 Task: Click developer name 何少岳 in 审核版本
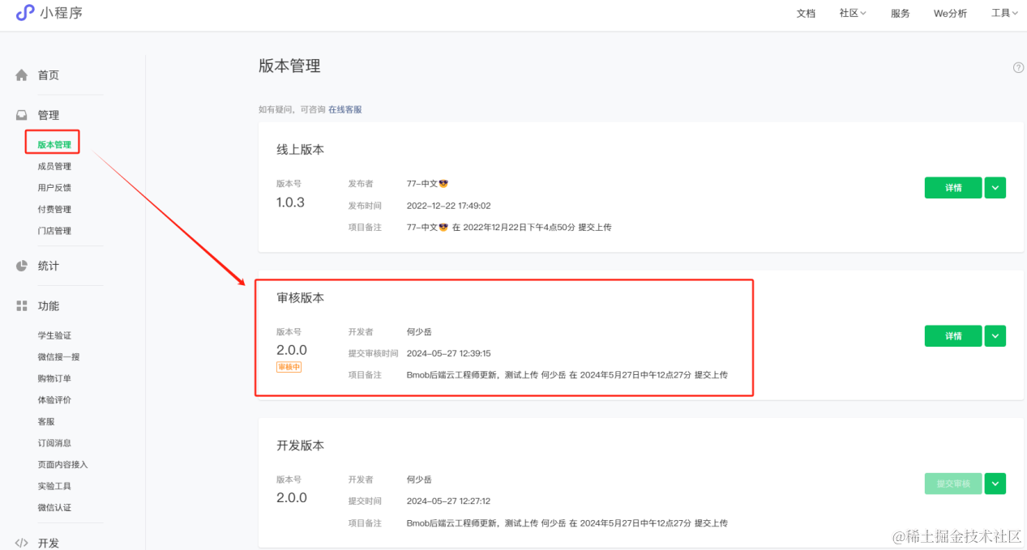tap(419, 331)
